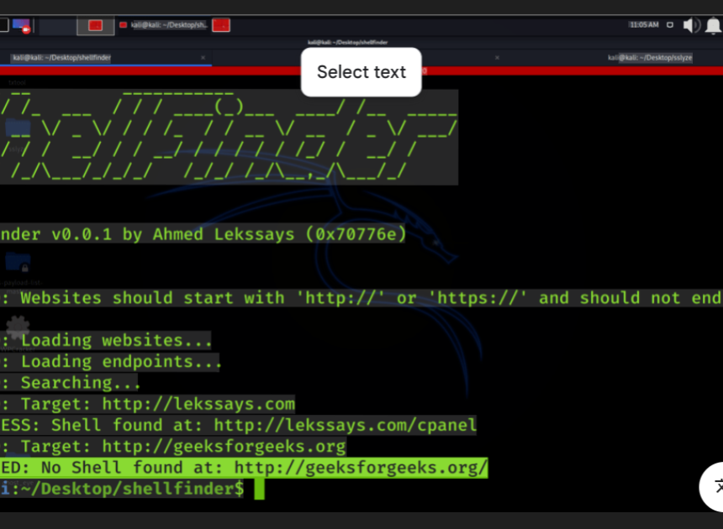Image resolution: width=723 pixels, height=529 pixels.
Task: Close the middle terminal tab with its X
Action: tap(496, 58)
